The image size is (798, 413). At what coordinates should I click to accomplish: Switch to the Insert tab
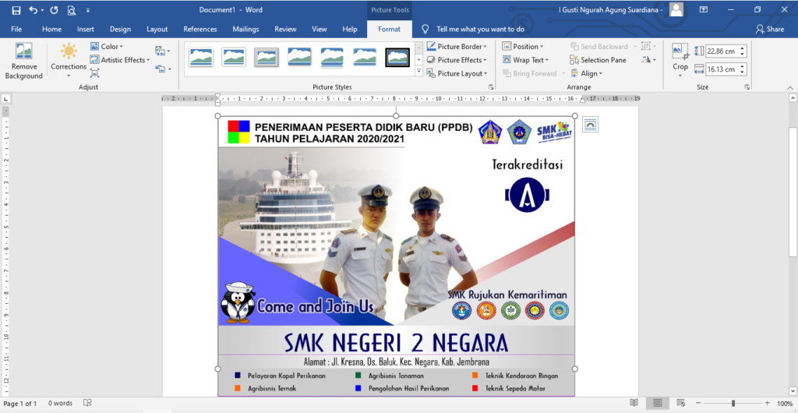86,29
